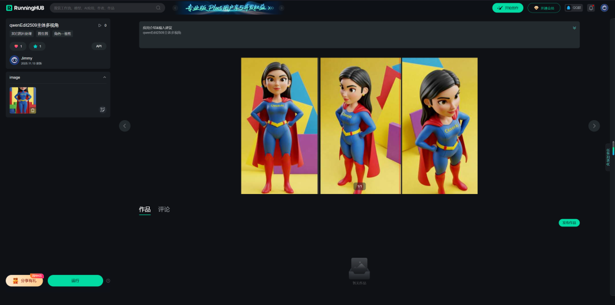
Task: Select the 其它图片处理 tag
Action: [22, 34]
